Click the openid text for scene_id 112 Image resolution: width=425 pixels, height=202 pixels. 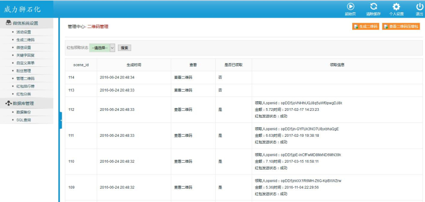click(x=299, y=103)
